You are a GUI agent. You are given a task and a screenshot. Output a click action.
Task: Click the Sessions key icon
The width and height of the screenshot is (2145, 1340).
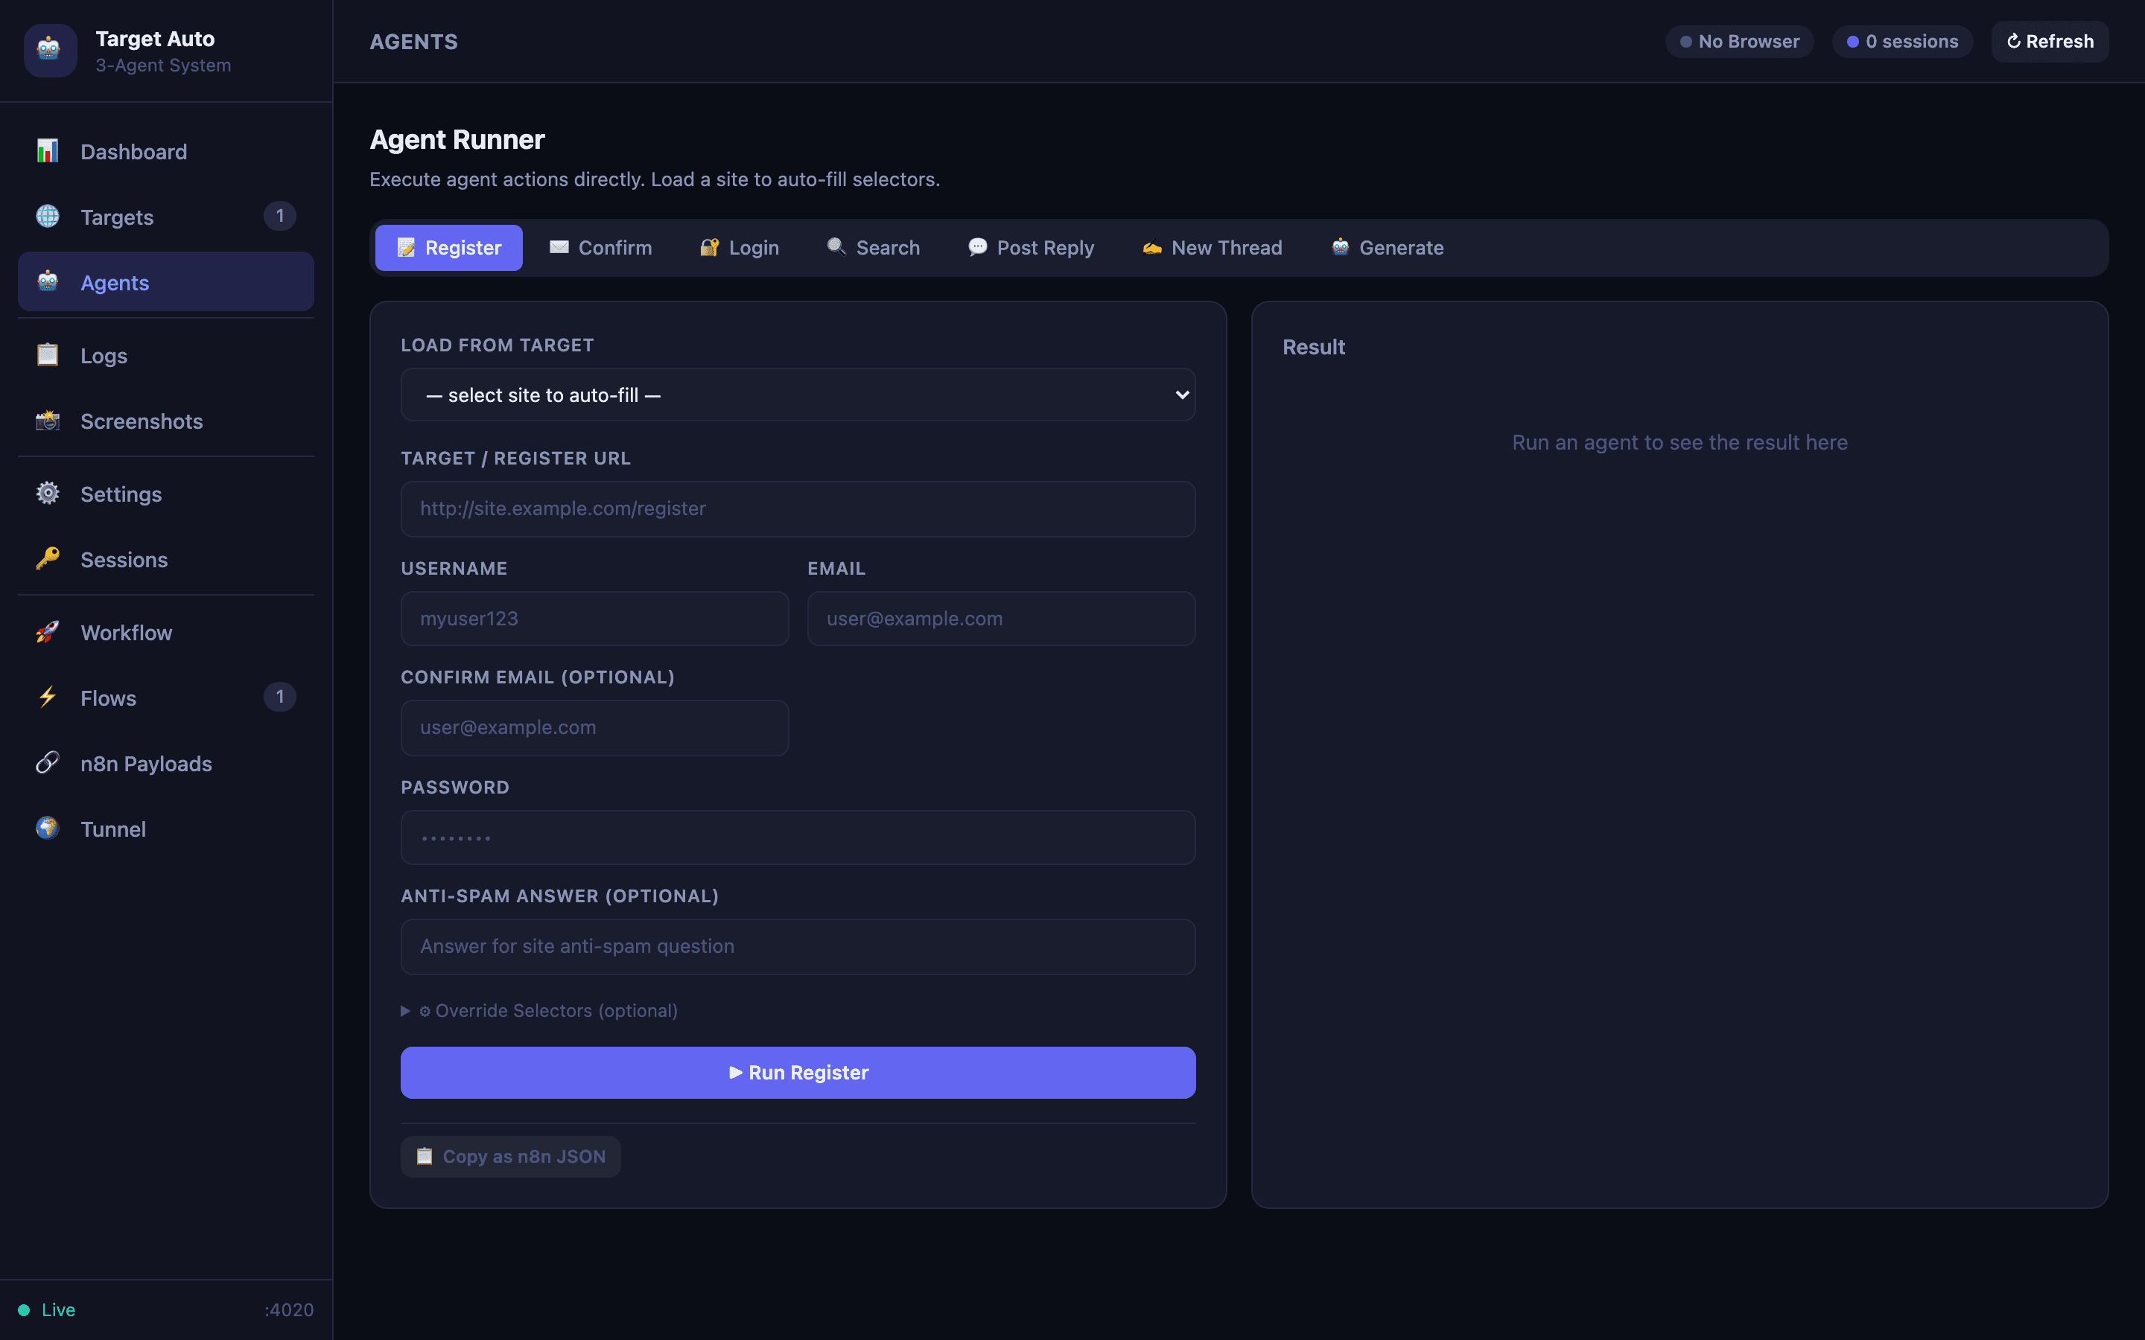[48, 559]
